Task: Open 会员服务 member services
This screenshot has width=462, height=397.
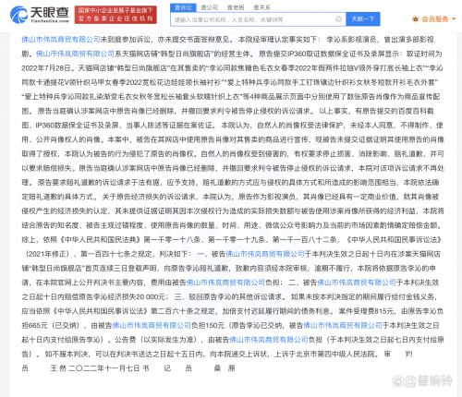Action: 435,19
